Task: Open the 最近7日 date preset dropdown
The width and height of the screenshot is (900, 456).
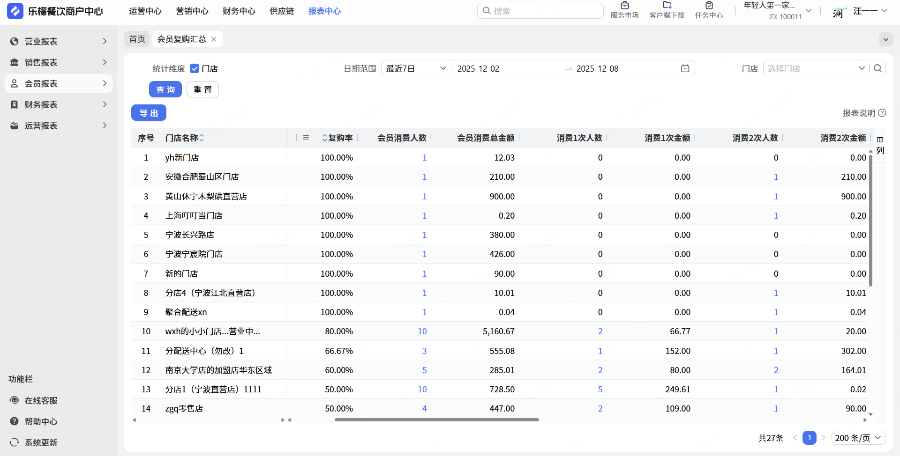Action: 415,69
